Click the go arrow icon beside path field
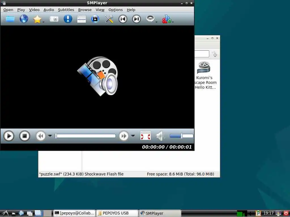Screen dimensions: 290x217 tap(215, 54)
